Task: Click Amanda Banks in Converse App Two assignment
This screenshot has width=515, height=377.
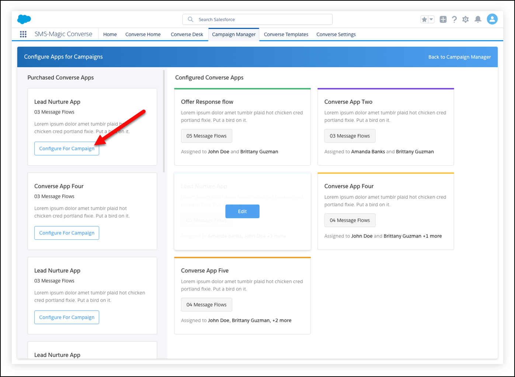Action: pos(368,152)
